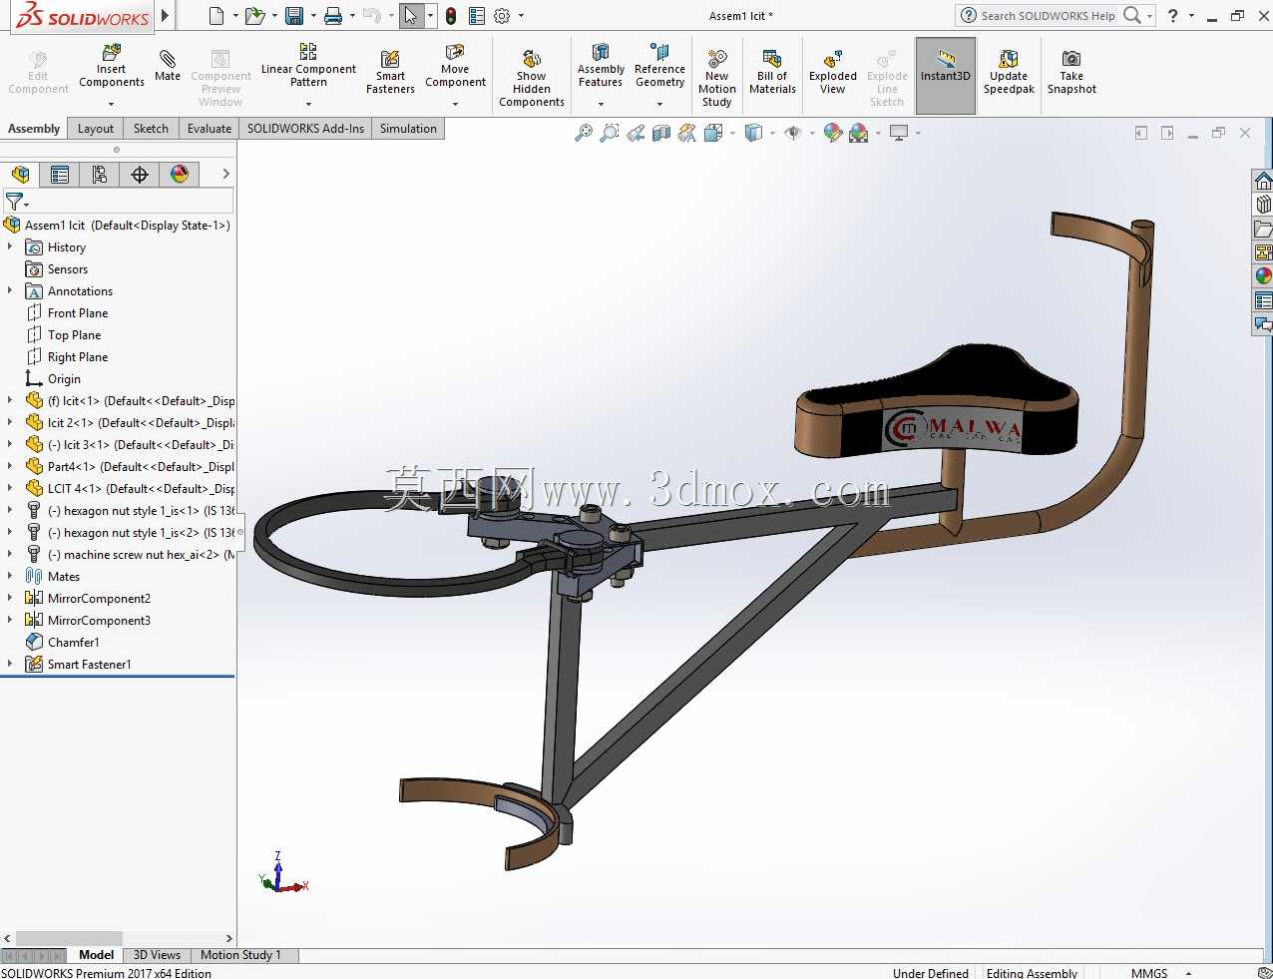
Task: Activate Move Component tool
Action: pos(455,66)
